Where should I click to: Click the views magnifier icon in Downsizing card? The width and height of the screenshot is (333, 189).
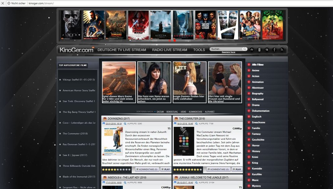tap(125, 123)
